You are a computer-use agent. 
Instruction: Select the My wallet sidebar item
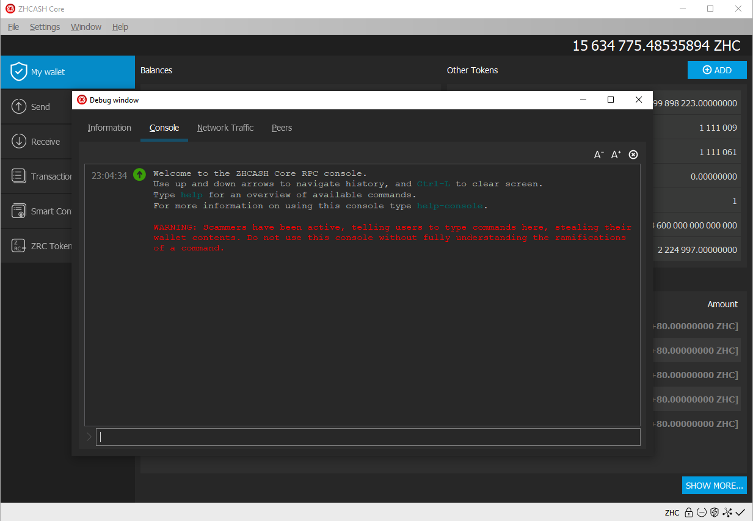67,72
